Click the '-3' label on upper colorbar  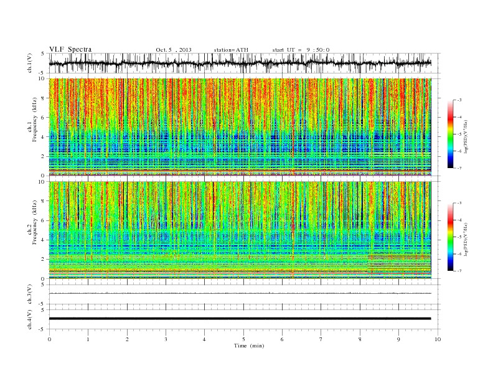pyautogui.click(x=459, y=100)
